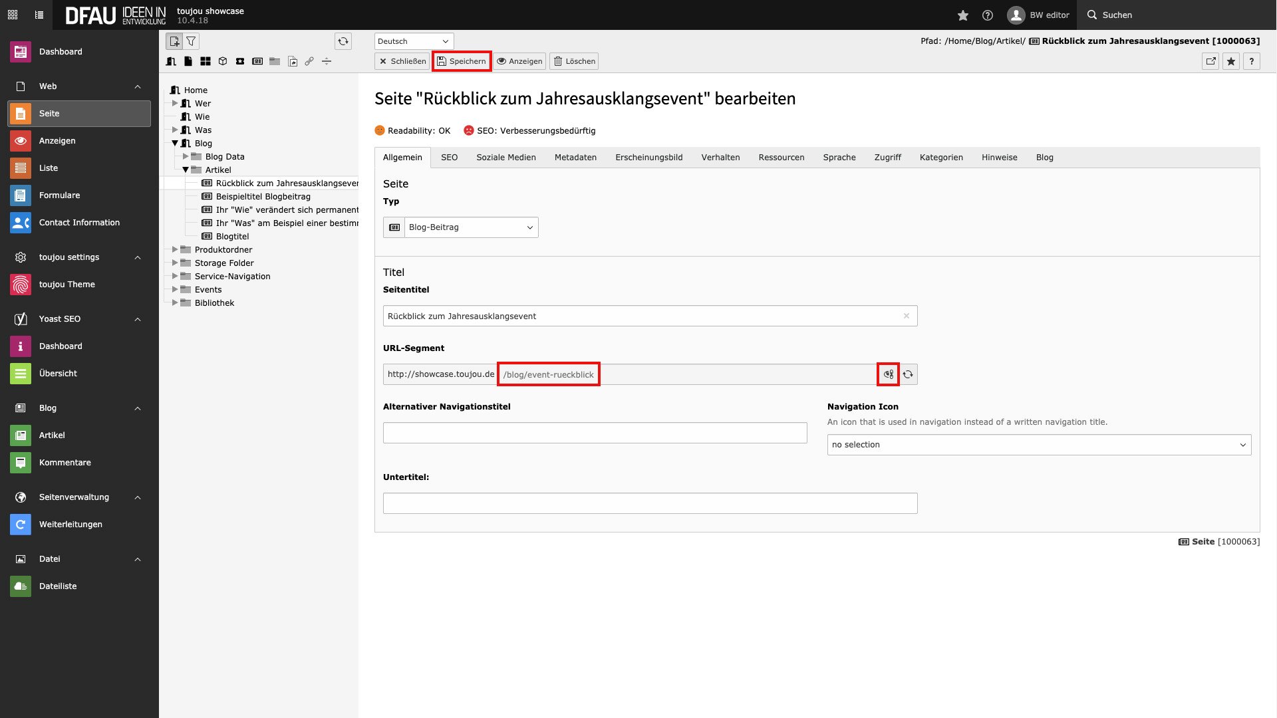The image size is (1277, 718).
Task: Collapse the toujou settings module group
Action: pos(138,257)
